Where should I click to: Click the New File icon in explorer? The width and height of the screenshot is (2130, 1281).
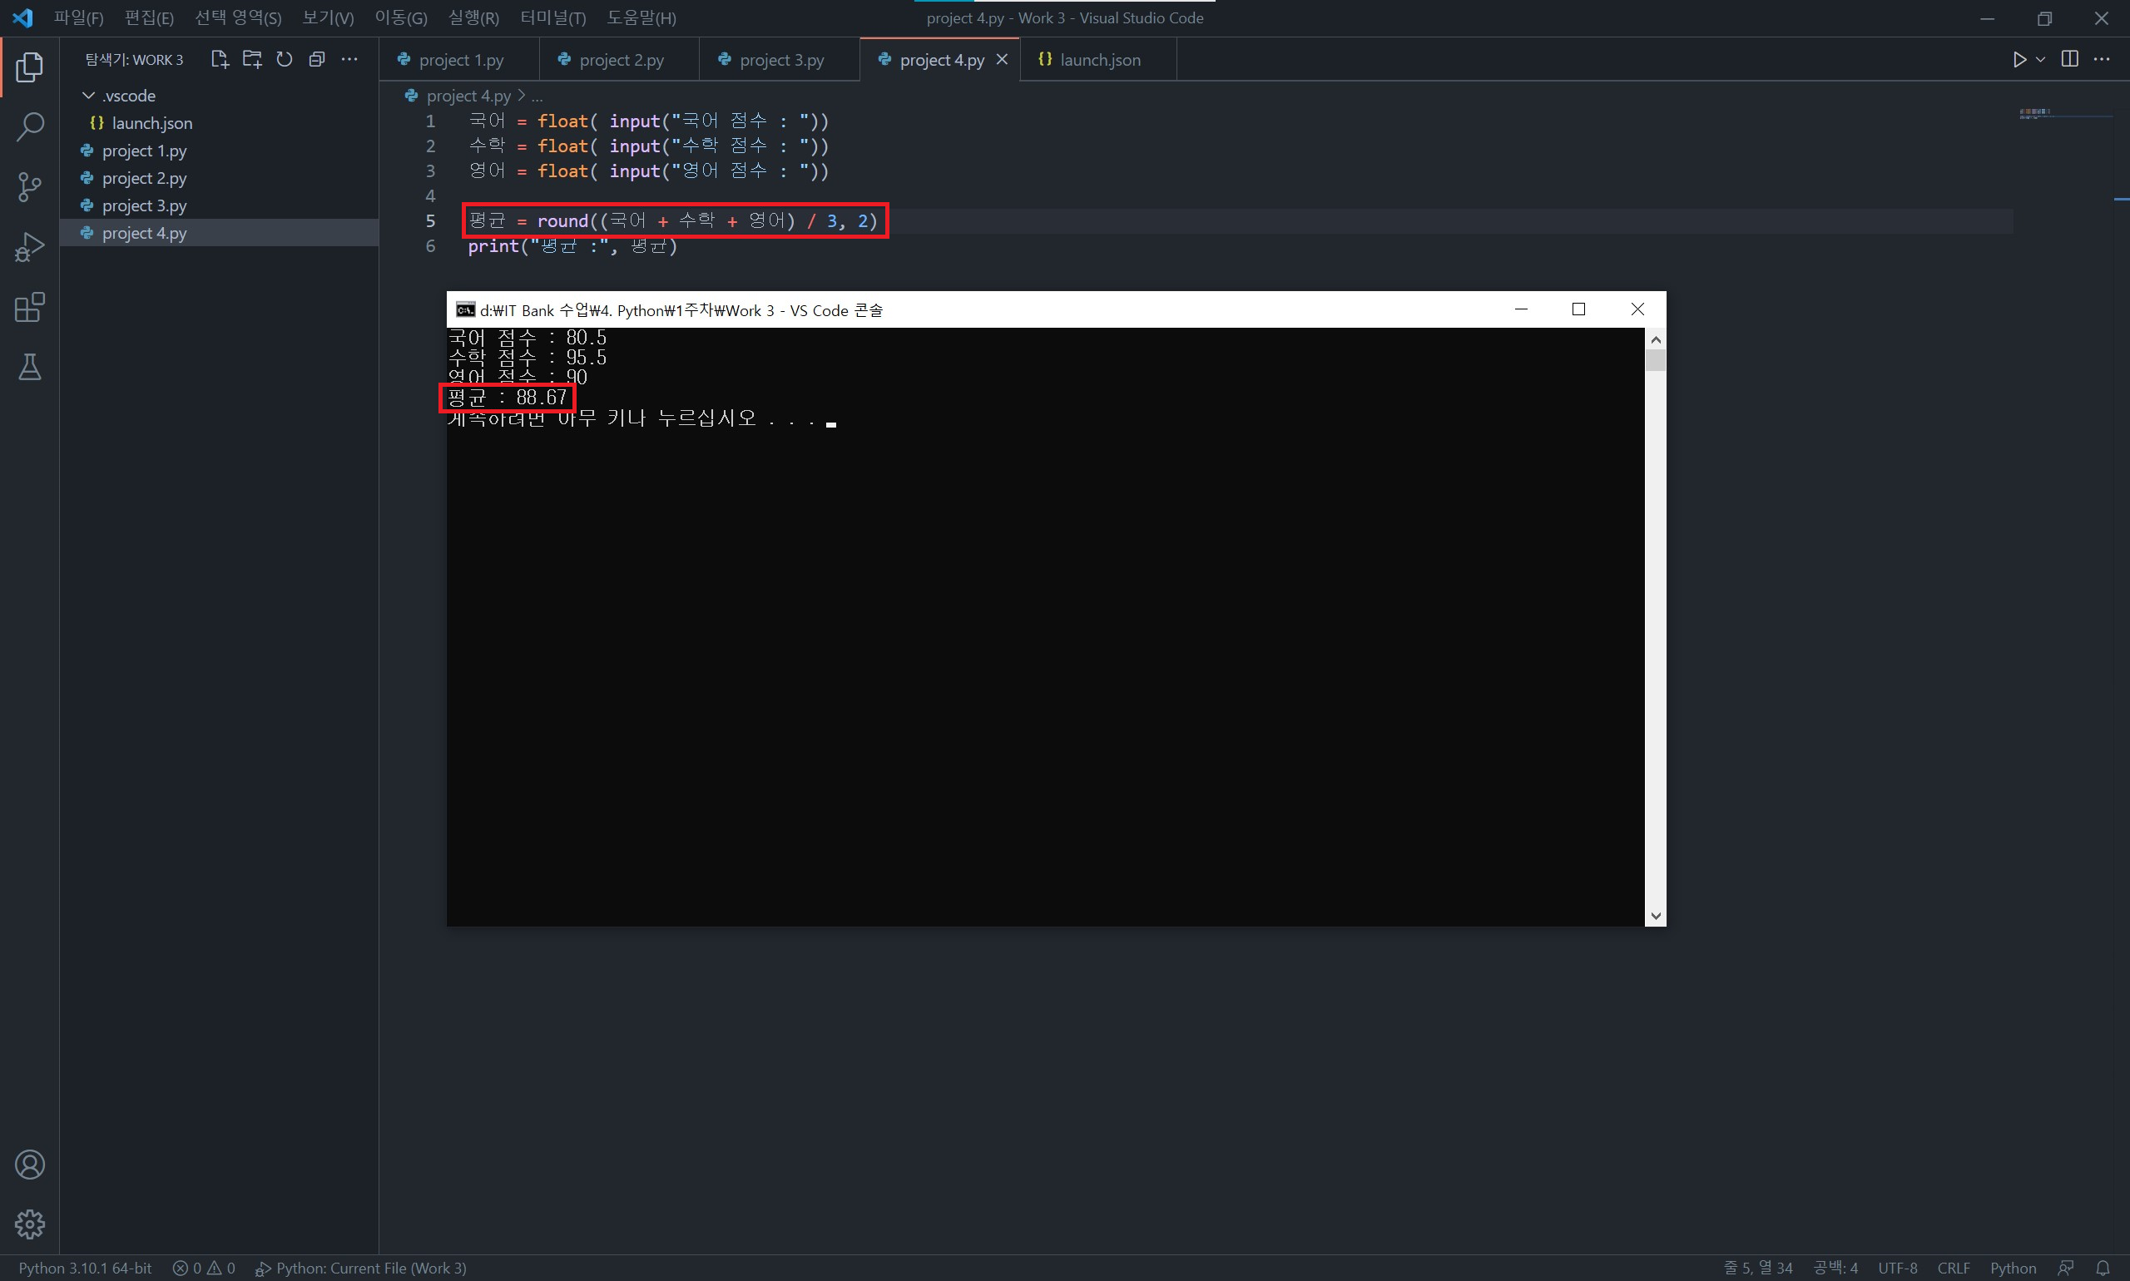pos(220,60)
